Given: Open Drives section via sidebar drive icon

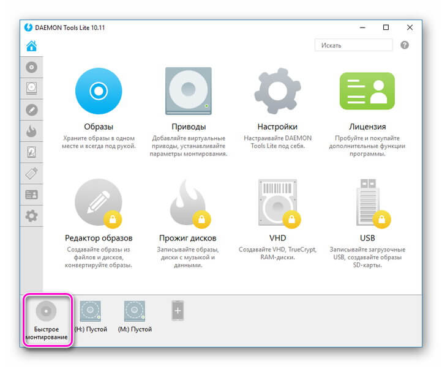Looking at the screenshot, I should (x=32, y=89).
